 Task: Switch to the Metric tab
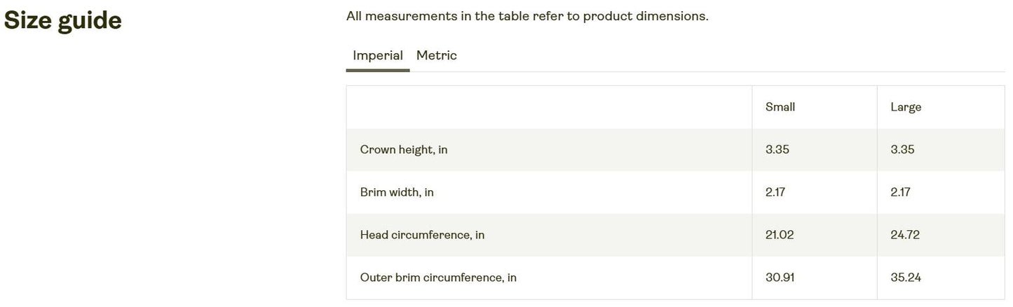click(x=436, y=56)
